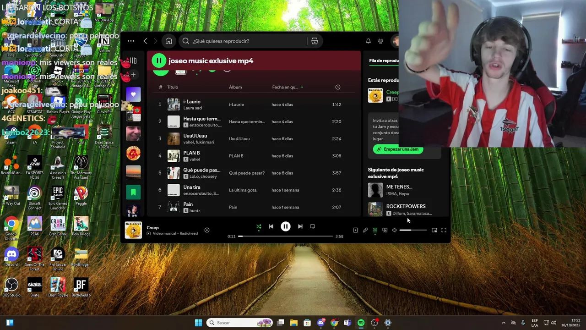Open artist huntr link
586x330 pixels.
pos(195,211)
